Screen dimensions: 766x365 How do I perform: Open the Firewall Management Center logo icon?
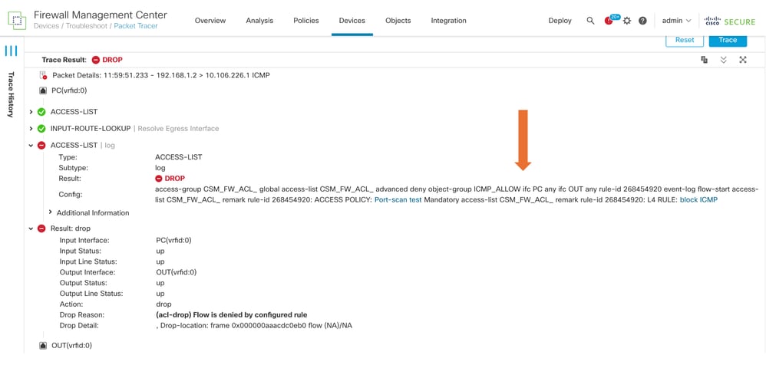point(17,21)
